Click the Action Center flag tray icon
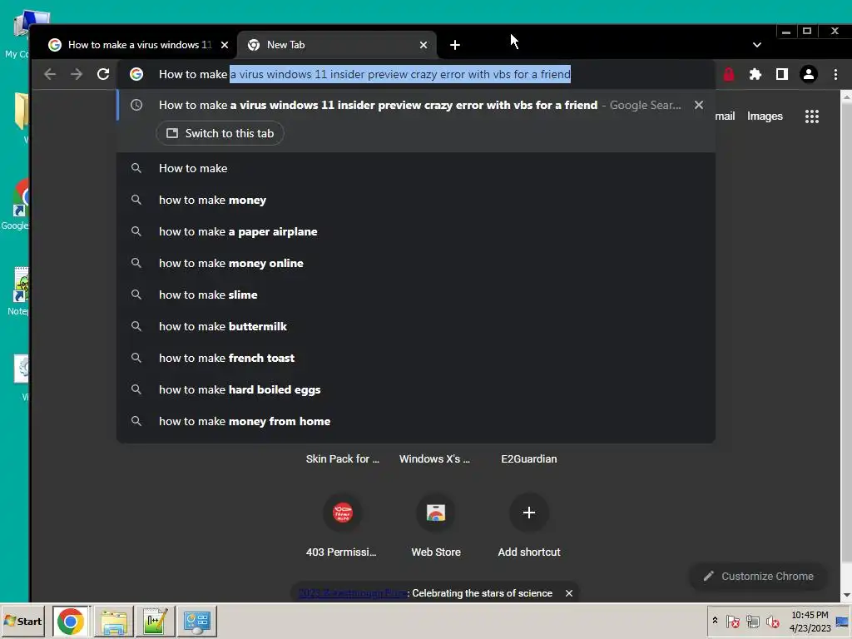The height and width of the screenshot is (639, 852). (x=732, y=621)
